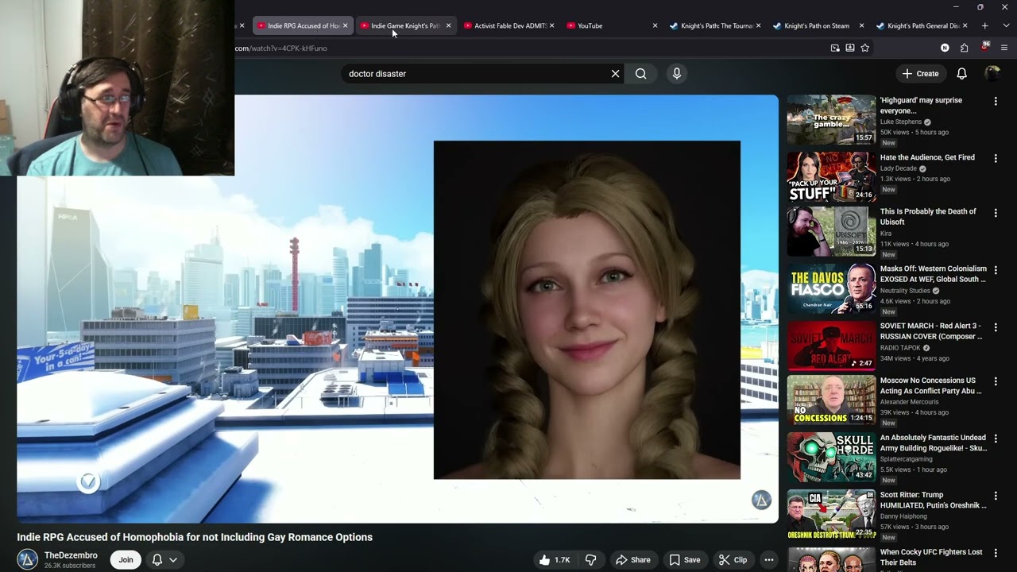Open SOVIET MARCH Red Alert thumbnail
Screen dimensions: 1017x572
point(831,346)
